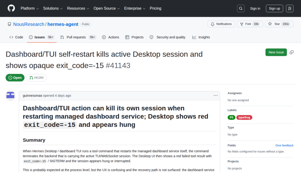Copy the issue link icon
Screen dimensions: 301x193
[292, 52]
